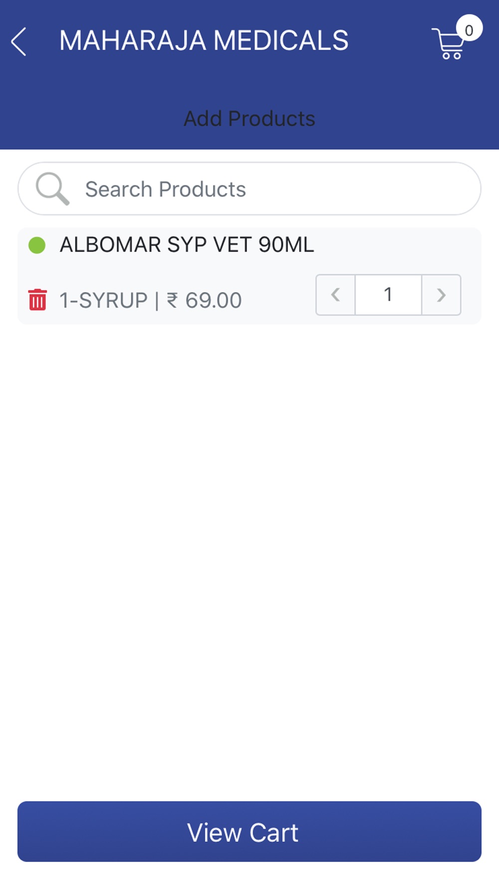
Task: Select the ALBOMAR SYP VET 90ML product name
Action: click(x=187, y=245)
